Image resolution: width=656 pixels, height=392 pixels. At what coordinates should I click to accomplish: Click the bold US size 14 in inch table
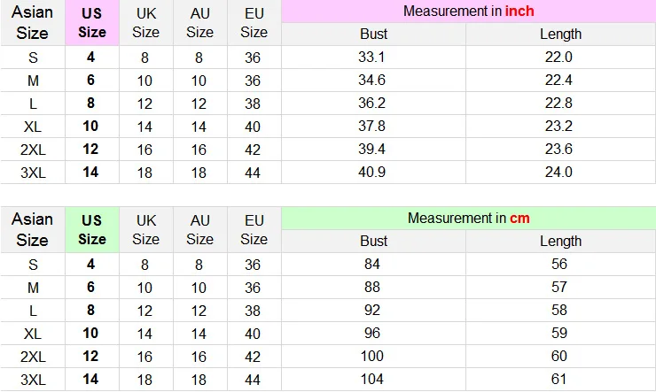(90, 172)
